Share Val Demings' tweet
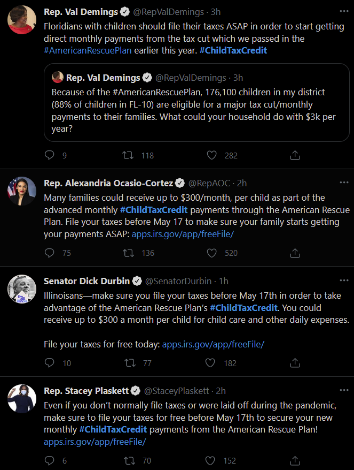Image resolution: width=354 pixels, height=470 pixels. [x=295, y=155]
